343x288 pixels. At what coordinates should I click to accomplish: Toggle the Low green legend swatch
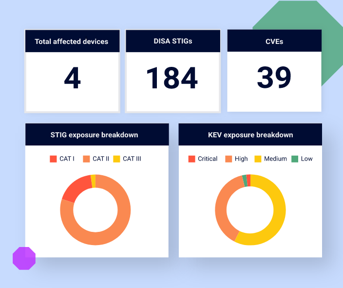(x=295, y=159)
